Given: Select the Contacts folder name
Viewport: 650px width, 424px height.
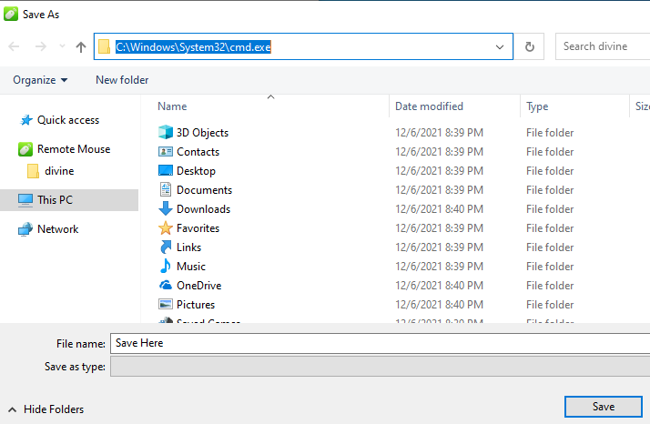Looking at the screenshot, I should [x=198, y=152].
